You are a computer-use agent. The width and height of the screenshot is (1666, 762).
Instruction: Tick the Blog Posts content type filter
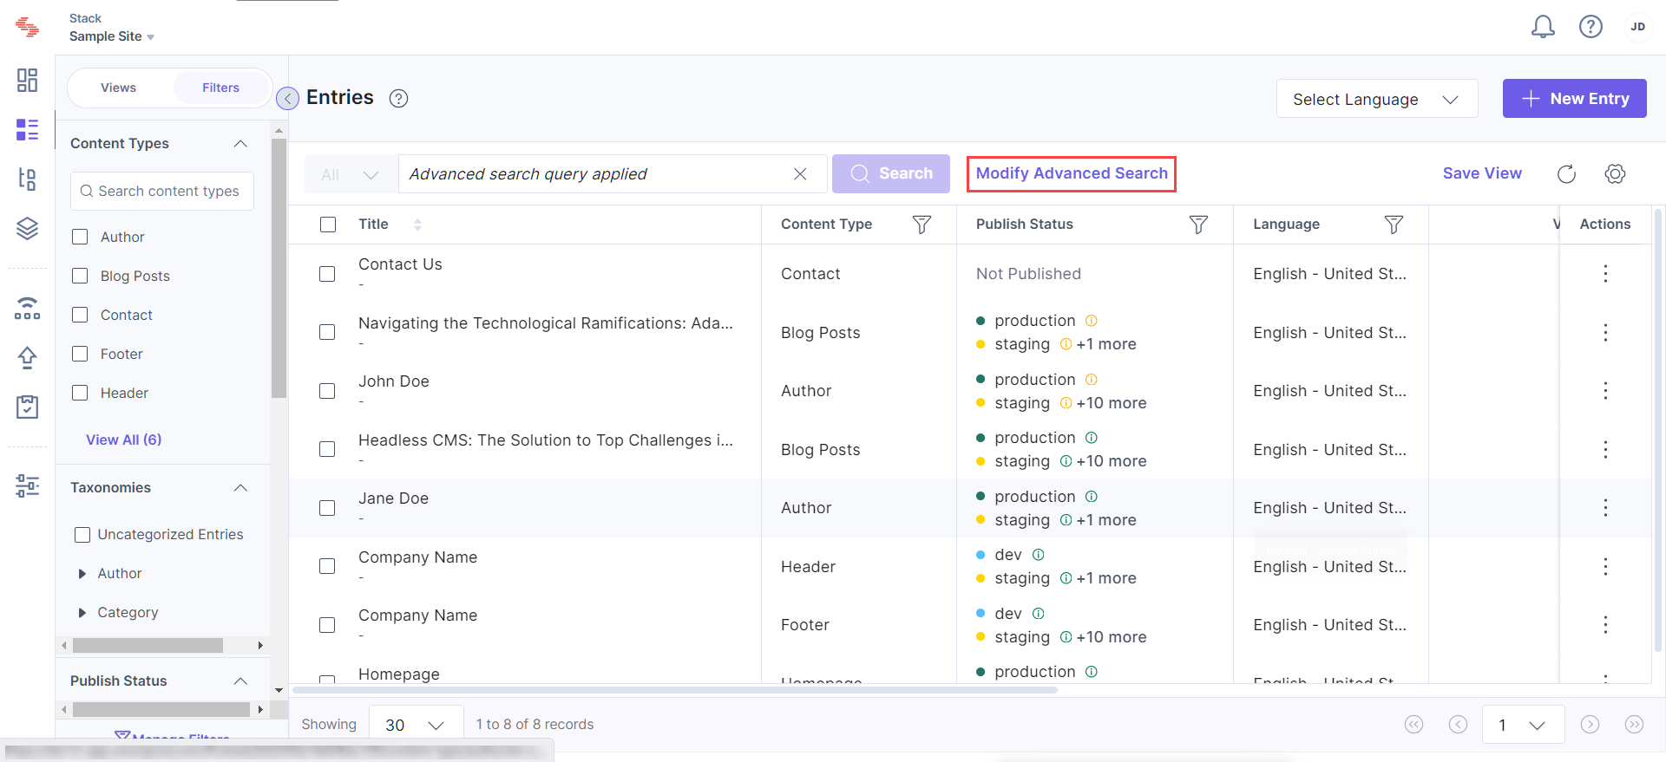tap(80, 276)
